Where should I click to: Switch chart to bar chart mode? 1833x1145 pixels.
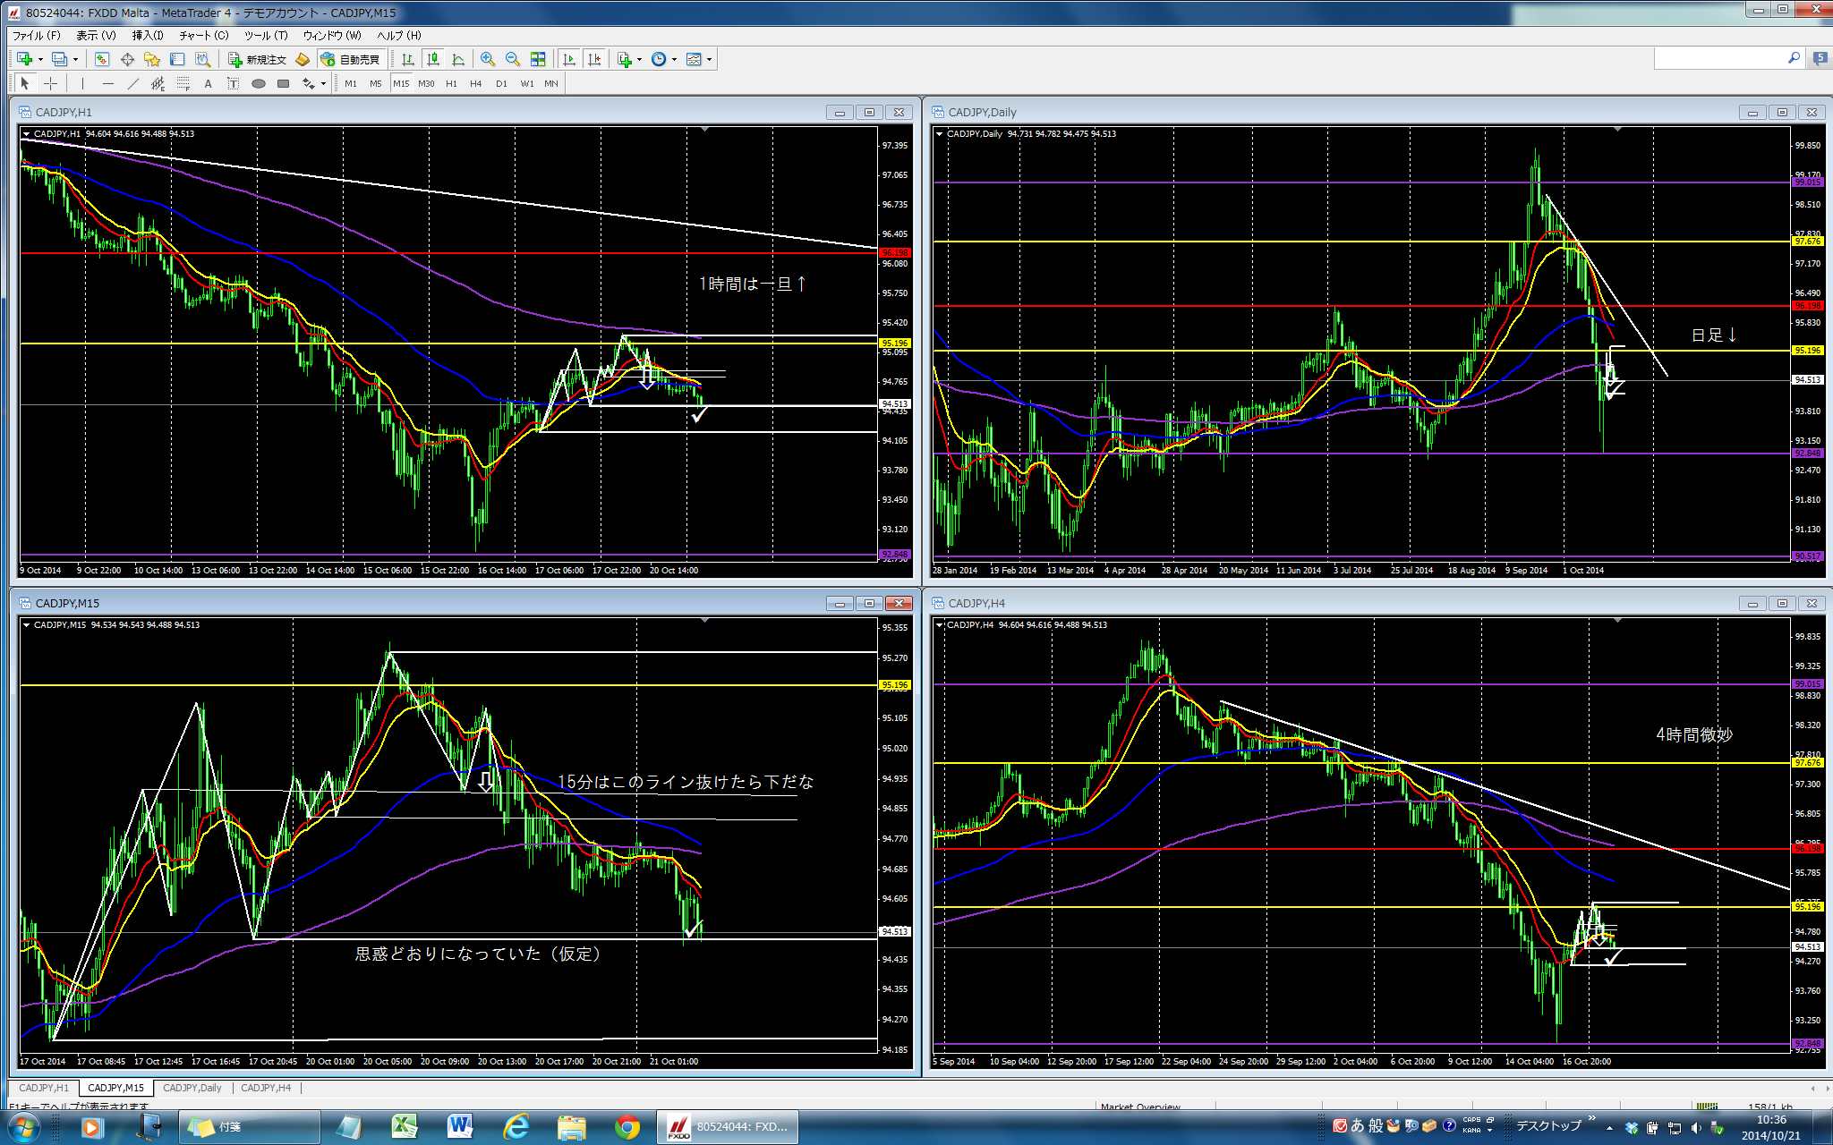coord(408,59)
